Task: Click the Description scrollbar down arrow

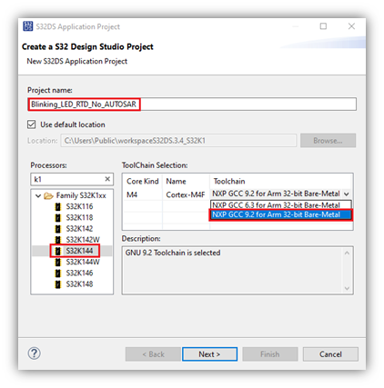Action: (347, 288)
